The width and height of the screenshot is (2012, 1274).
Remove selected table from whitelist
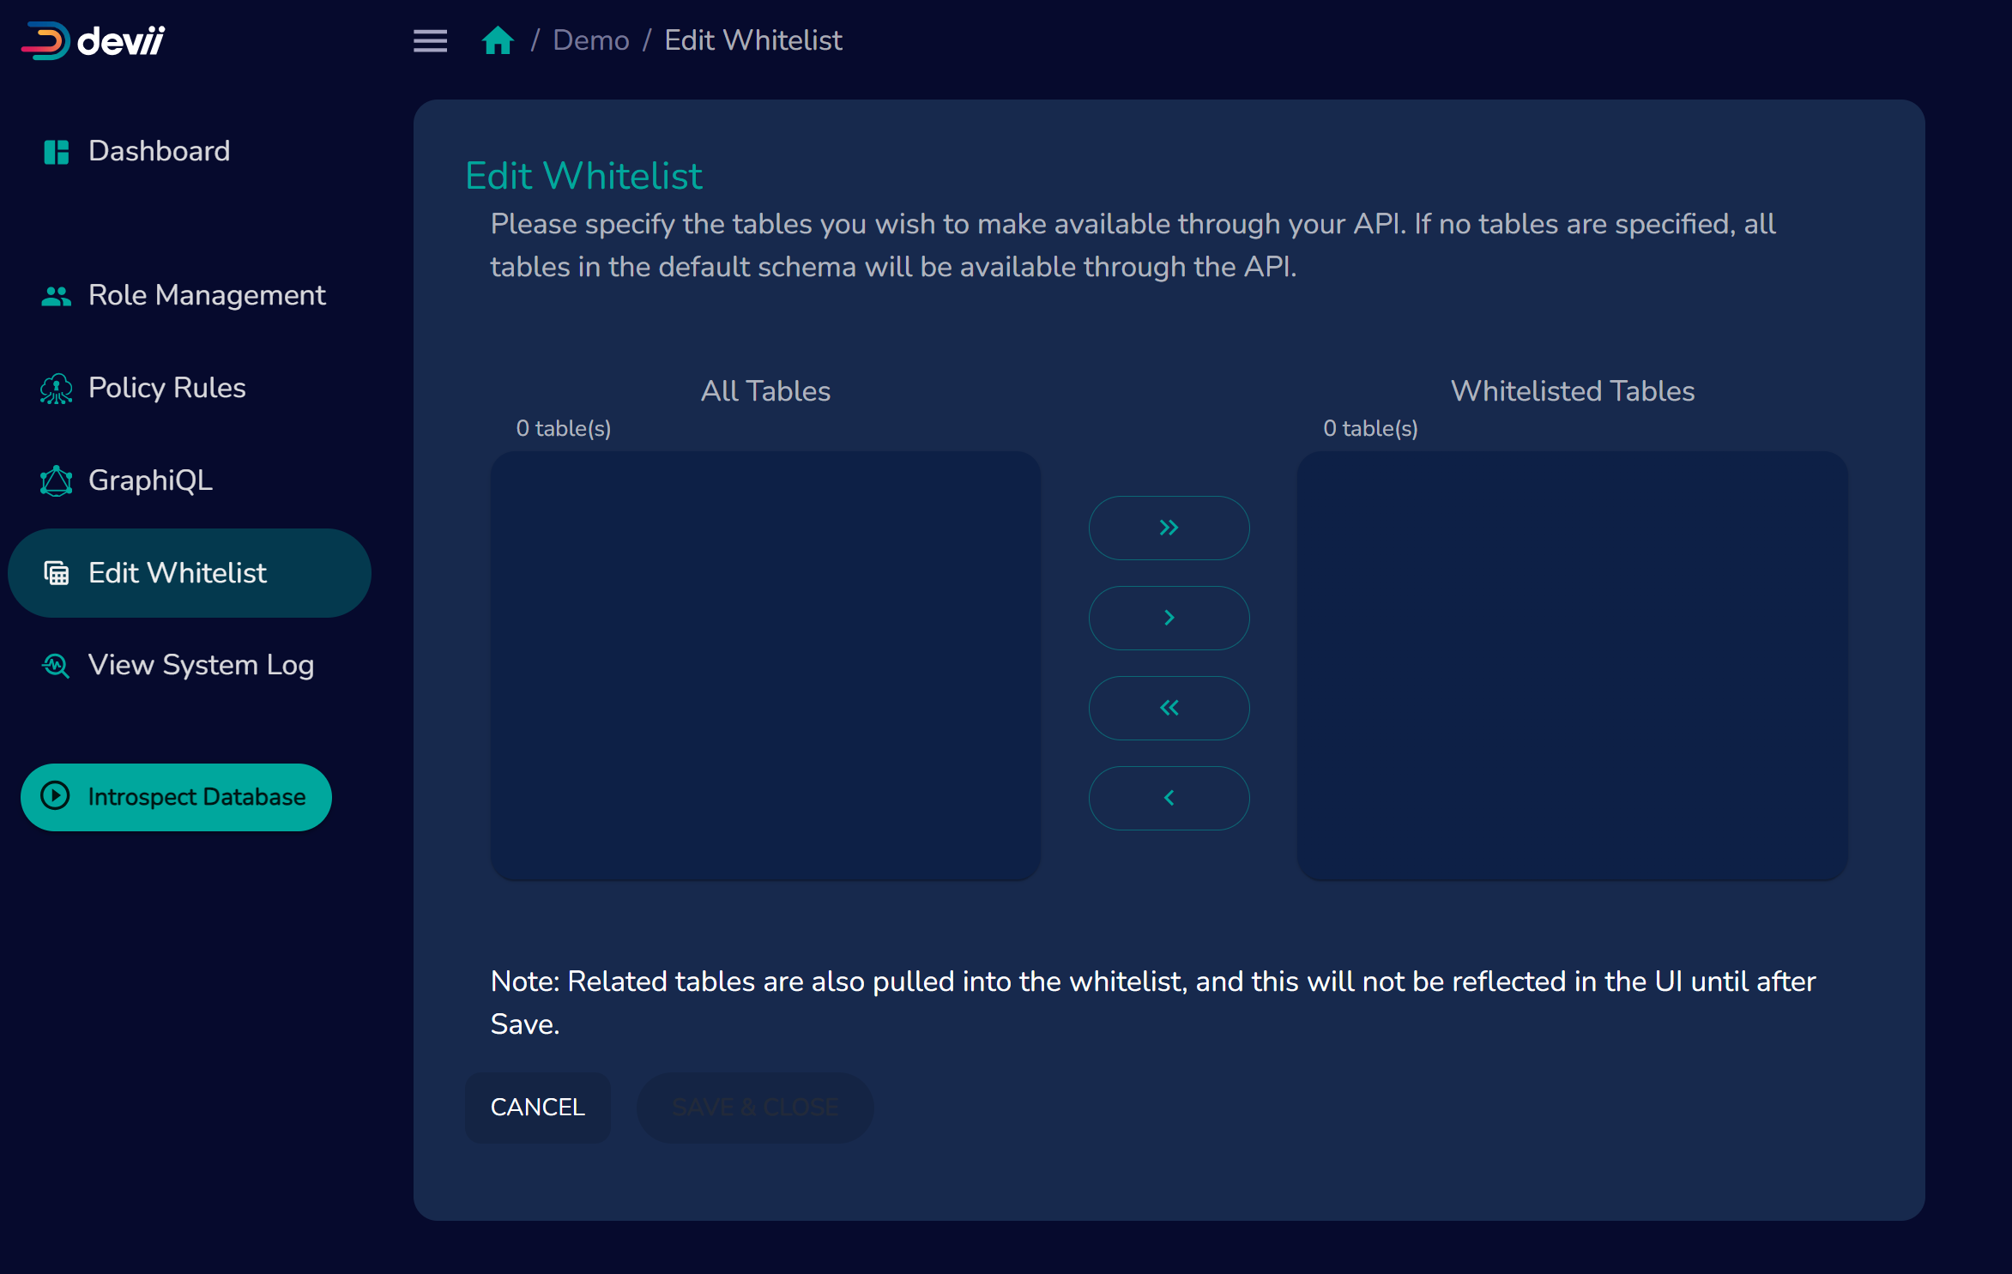pos(1169,798)
